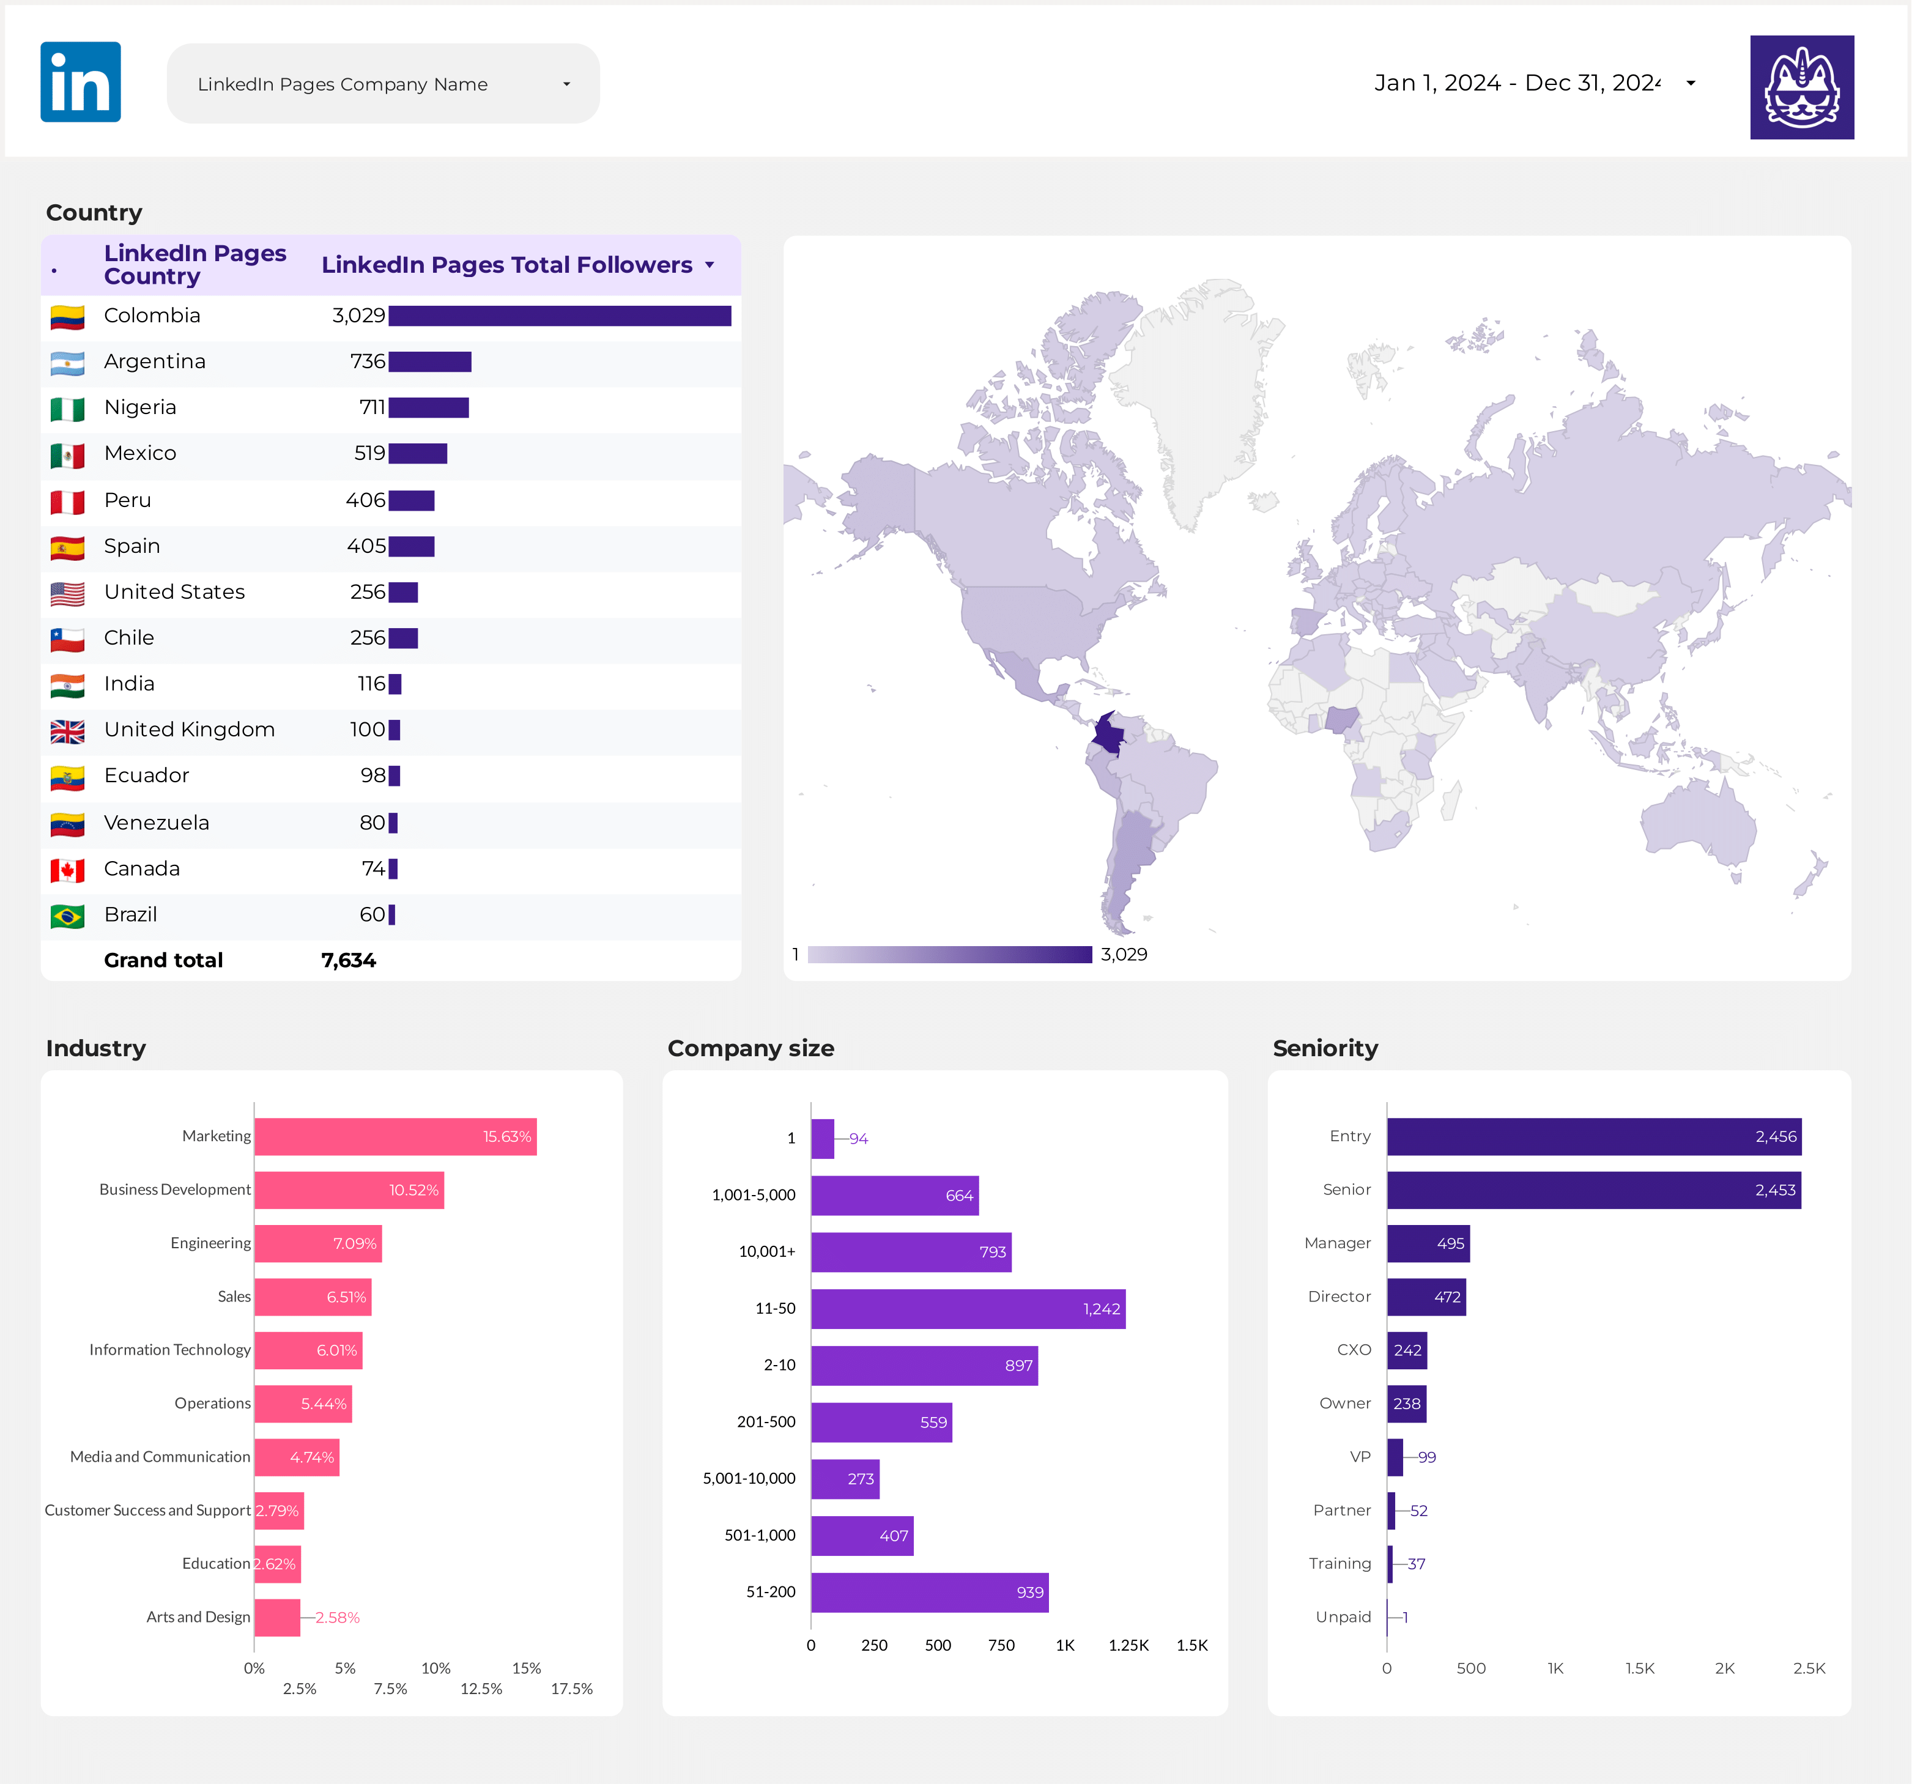The height and width of the screenshot is (1784, 1912).
Task: Click the United Kingdom flag icon
Action: [x=67, y=731]
